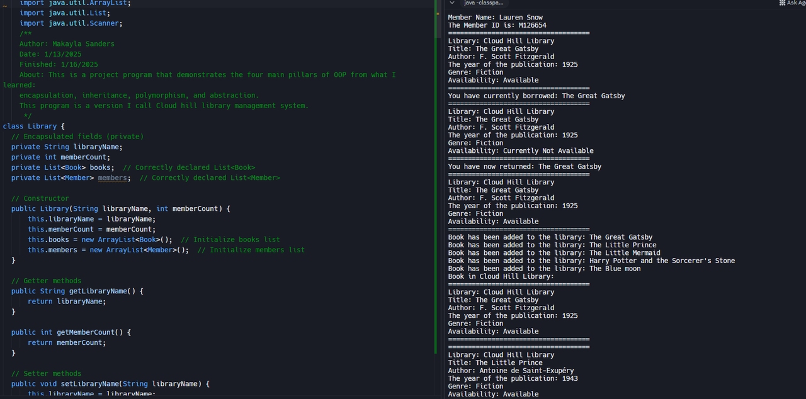This screenshot has width=806, height=399.
Task: Click 'Book in Cloud Hill Library:' output line
Action: [501, 276]
